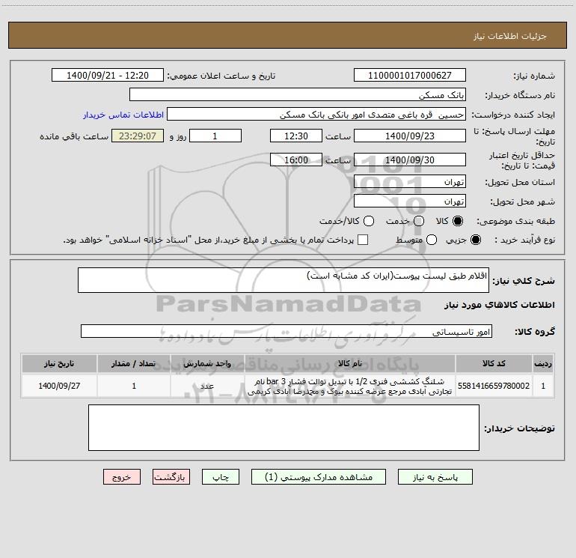Click the deadline time field 12:30
576x558 pixels.
pos(296,136)
